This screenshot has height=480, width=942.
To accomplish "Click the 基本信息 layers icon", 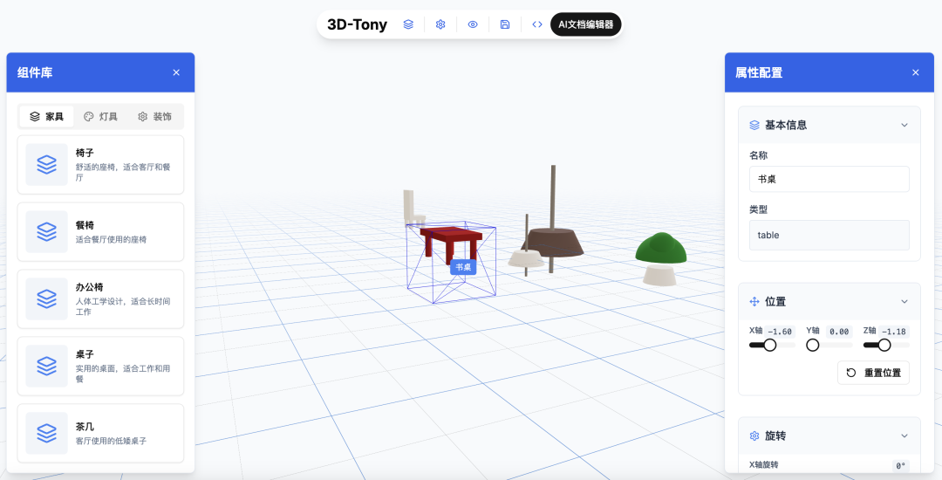I will click(754, 125).
